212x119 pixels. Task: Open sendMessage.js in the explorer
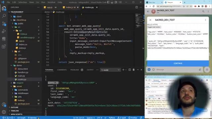(x=27, y=37)
